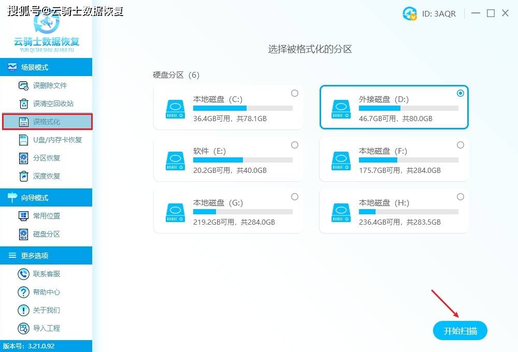
Task: Click the usage bar of F: drive
Action: coord(409,160)
